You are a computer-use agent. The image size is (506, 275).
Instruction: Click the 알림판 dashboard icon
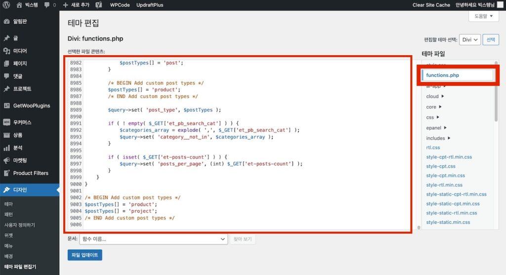pyautogui.click(x=7, y=22)
